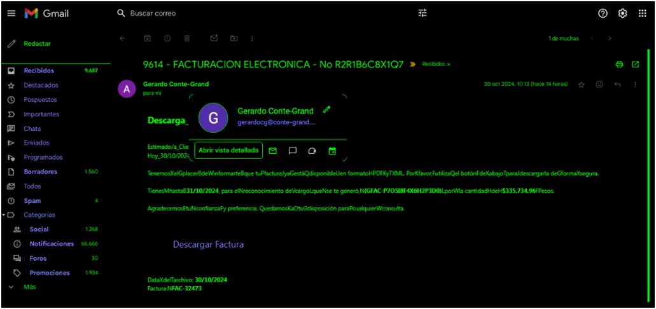
Task: Open the main menu hamburger icon
Action: point(11,13)
